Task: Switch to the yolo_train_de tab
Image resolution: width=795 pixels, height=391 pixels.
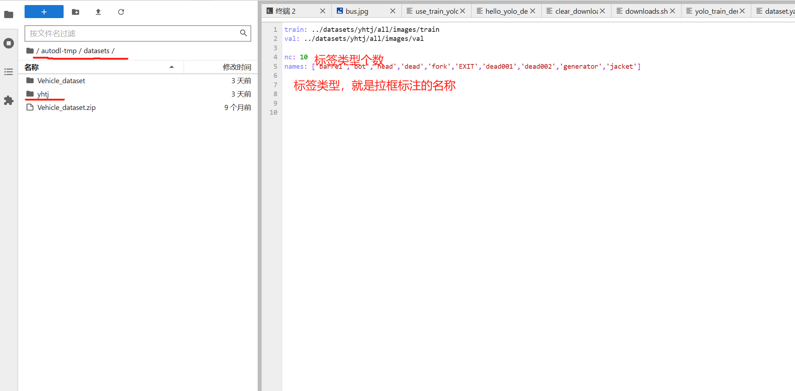Action: click(x=715, y=11)
